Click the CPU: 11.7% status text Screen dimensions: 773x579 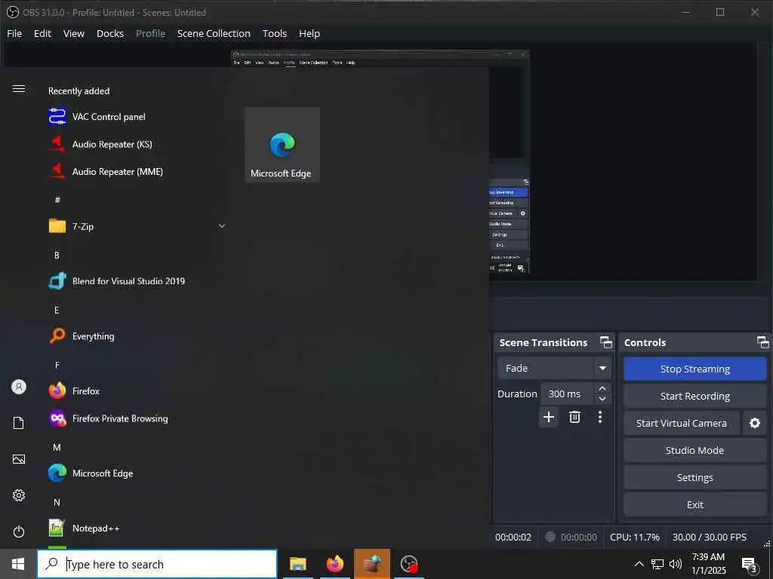(x=634, y=537)
